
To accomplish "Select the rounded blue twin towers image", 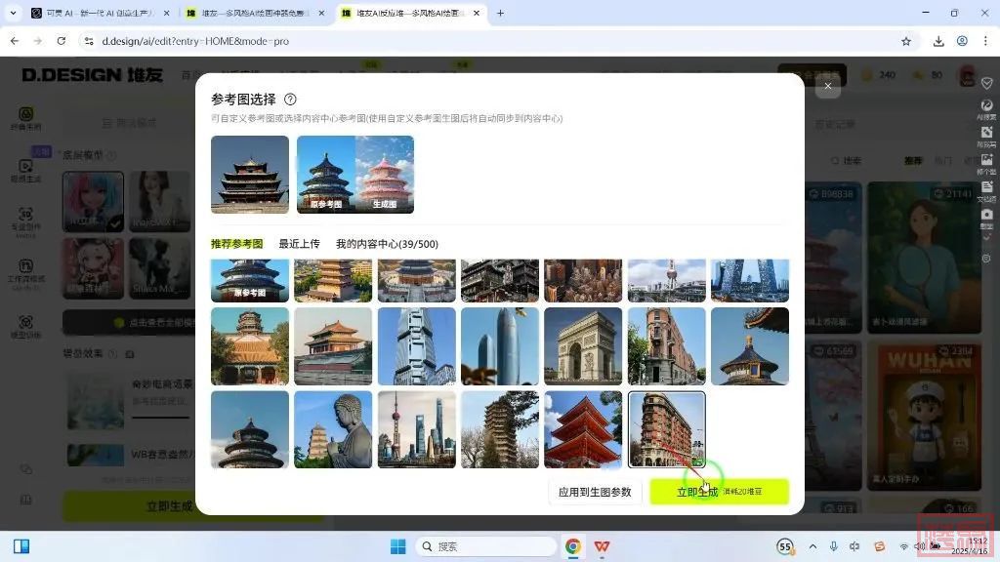I will coord(500,346).
